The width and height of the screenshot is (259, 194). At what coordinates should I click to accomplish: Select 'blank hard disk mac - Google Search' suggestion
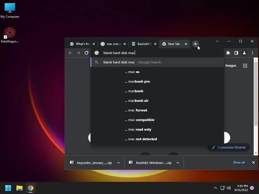tap(157, 62)
